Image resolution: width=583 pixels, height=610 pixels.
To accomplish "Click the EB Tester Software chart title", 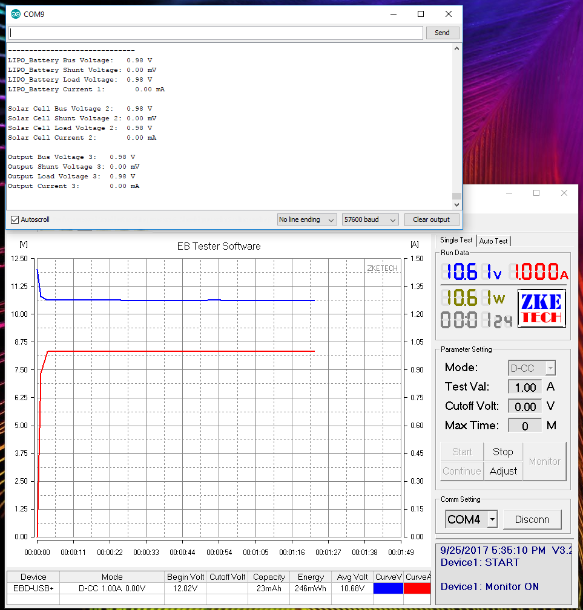I will pos(219,246).
